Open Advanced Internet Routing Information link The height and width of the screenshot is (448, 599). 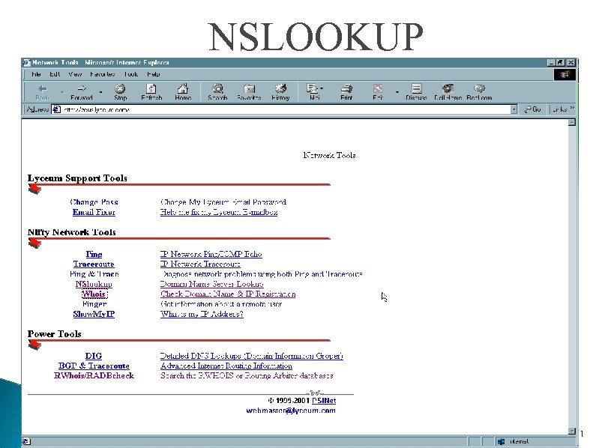(226, 366)
